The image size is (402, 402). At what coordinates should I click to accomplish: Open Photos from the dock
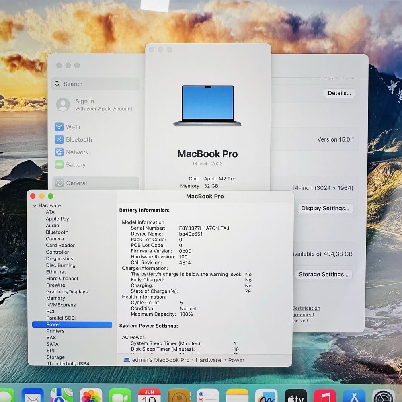(91, 395)
